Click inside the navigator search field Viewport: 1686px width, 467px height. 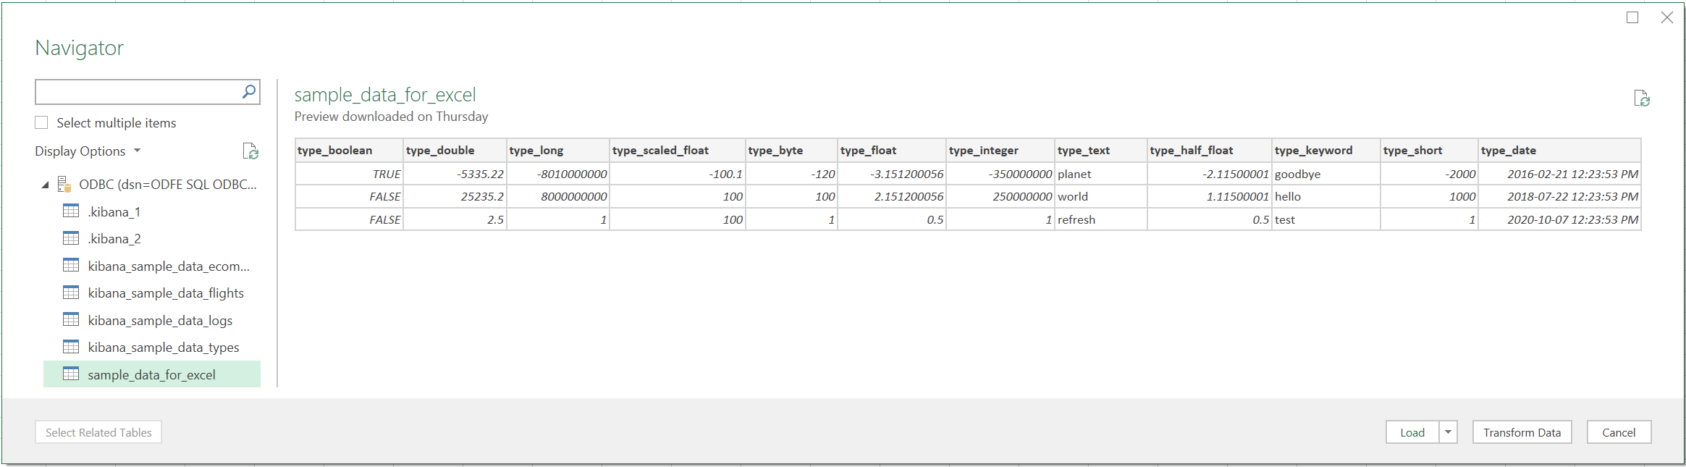[x=138, y=92]
